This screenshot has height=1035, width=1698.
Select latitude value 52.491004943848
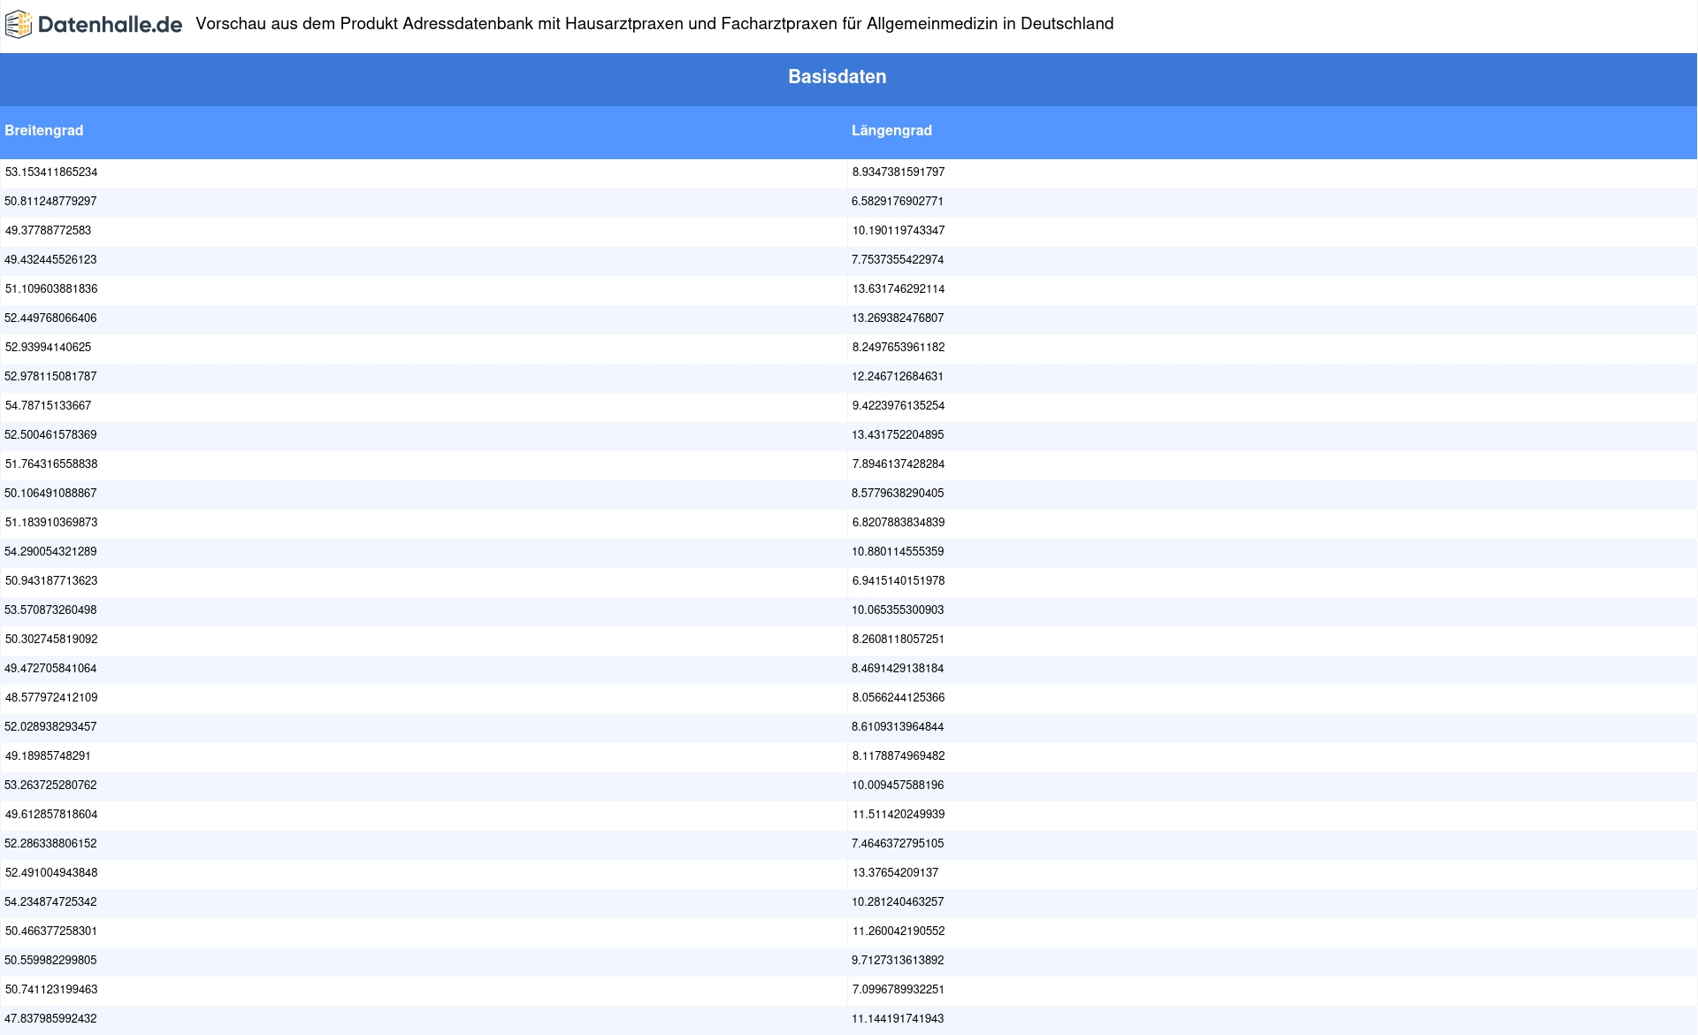click(51, 873)
